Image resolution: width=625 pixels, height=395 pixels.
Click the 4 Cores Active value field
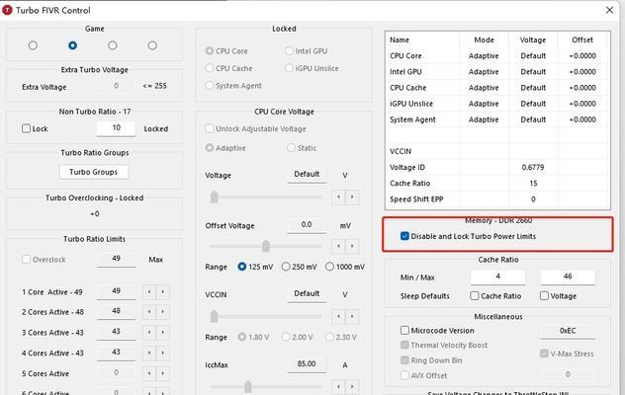[116, 353]
